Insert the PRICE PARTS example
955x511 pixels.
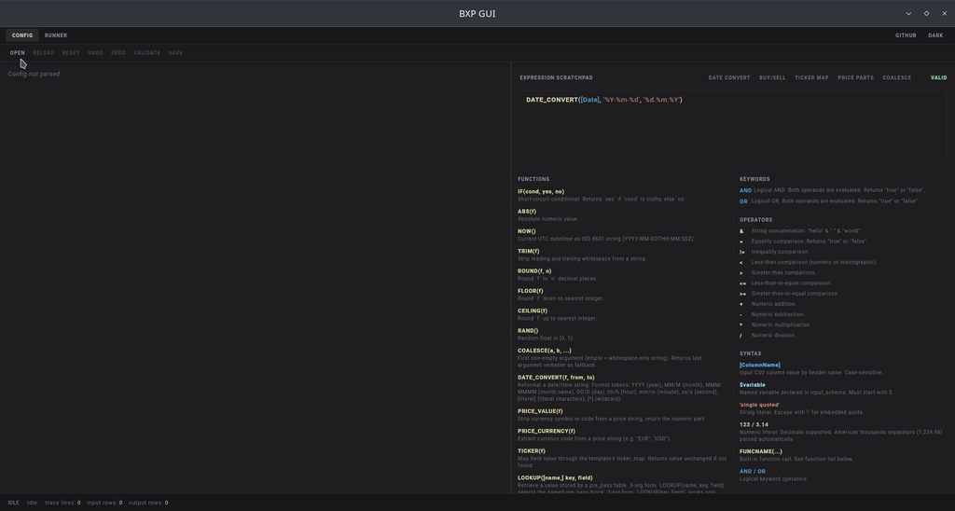coord(856,78)
